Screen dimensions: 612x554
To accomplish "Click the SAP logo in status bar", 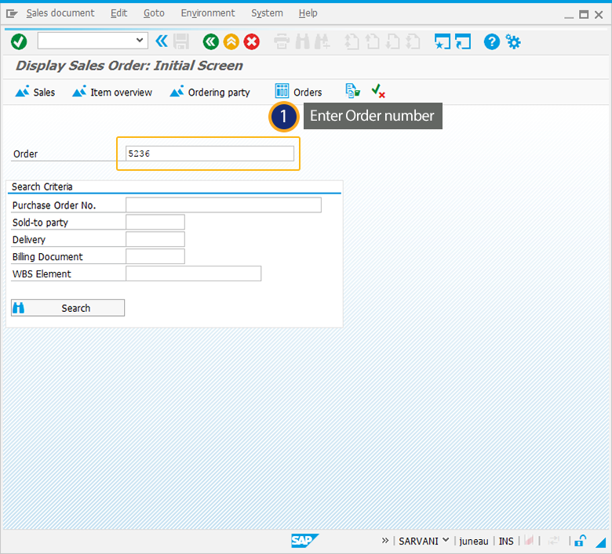I will [305, 541].
